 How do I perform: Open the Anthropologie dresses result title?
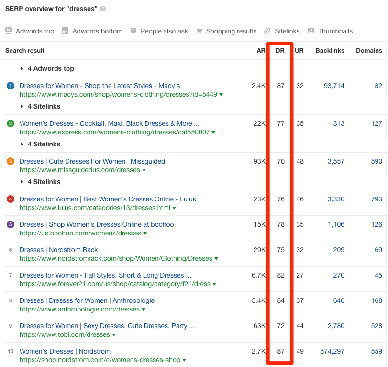click(x=87, y=300)
